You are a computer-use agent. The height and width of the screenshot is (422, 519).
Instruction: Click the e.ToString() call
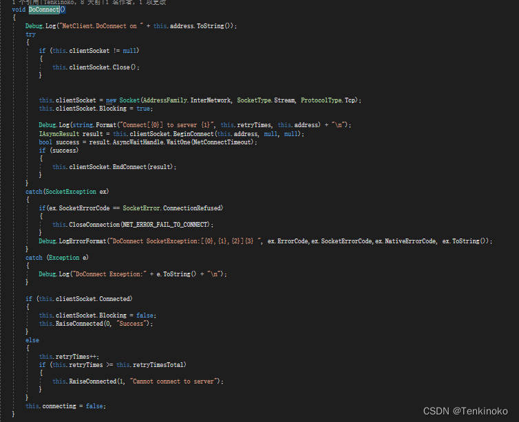(176, 274)
